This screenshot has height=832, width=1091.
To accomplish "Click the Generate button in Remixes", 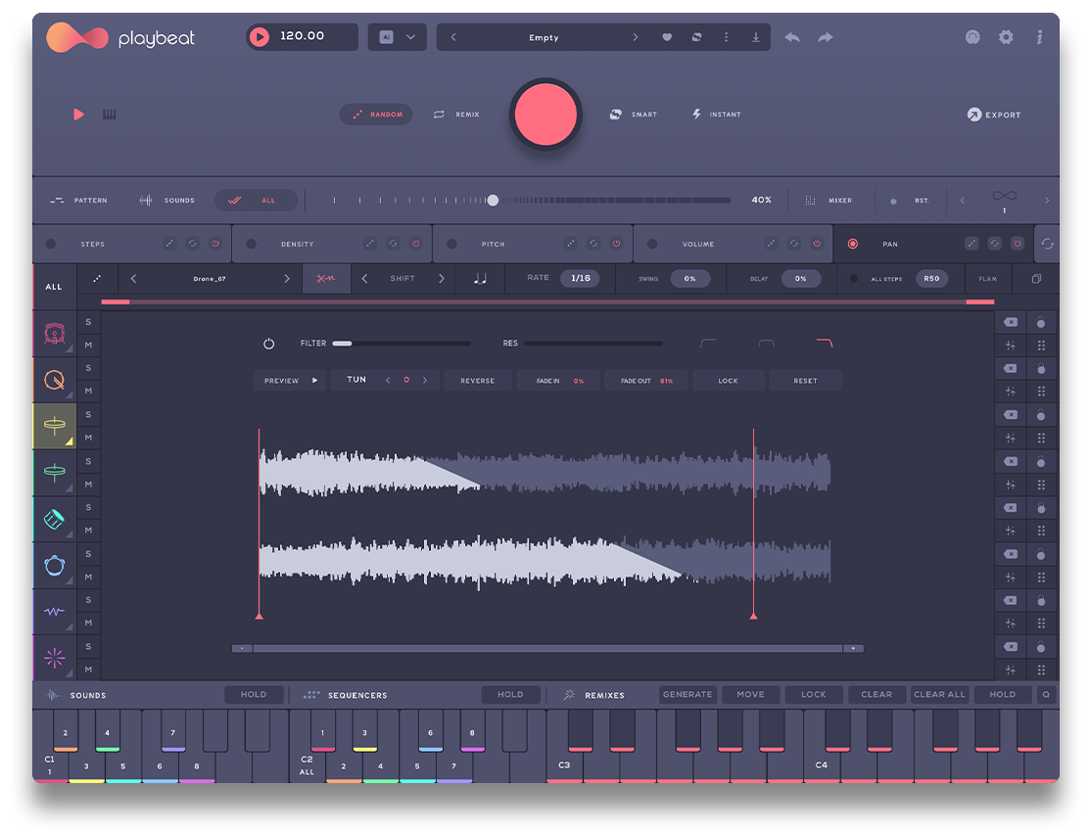I will pos(688,694).
